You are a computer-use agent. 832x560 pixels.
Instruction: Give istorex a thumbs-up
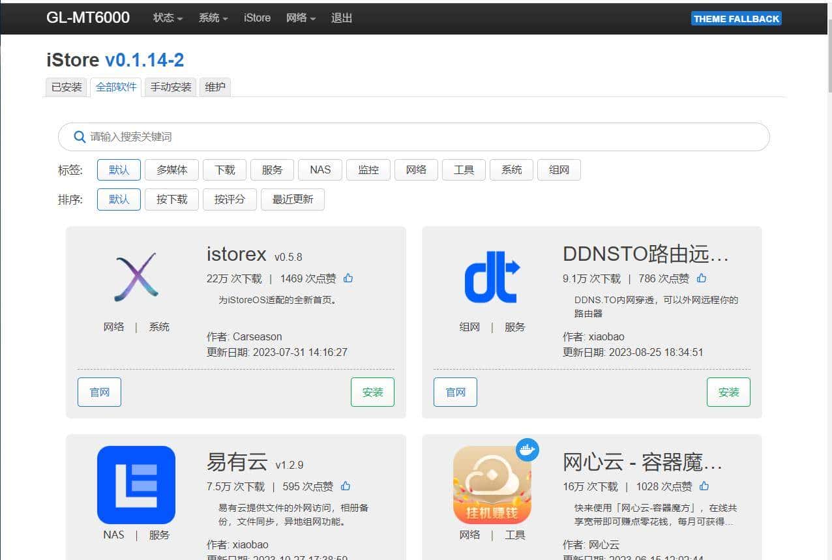pyautogui.click(x=348, y=278)
